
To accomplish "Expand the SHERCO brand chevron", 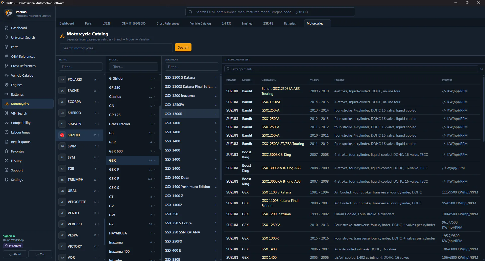I will click(x=99, y=113).
